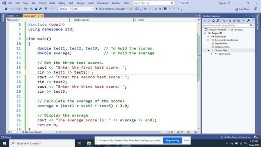Open the Debug menu
The width and height of the screenshot is (261, 147).
pyautogui.click(x=62, y=3)
